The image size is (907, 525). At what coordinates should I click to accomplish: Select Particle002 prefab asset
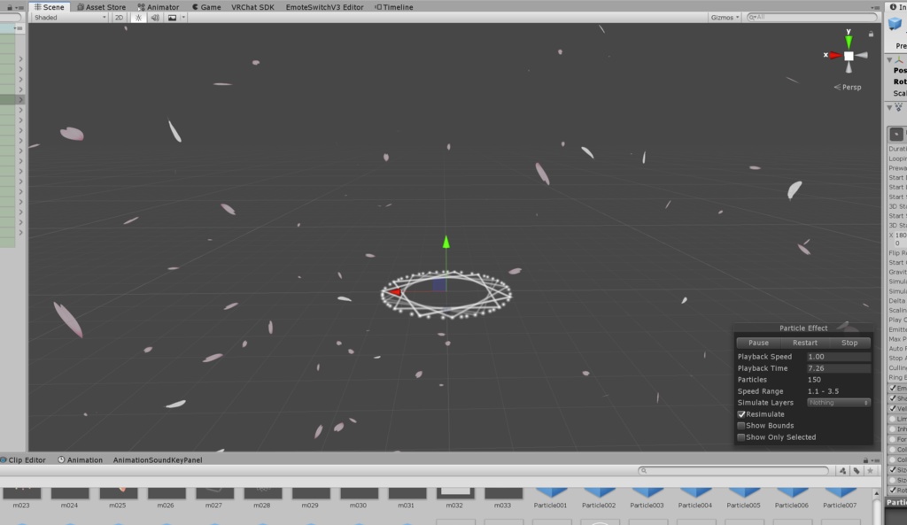(x=599, y=498)
